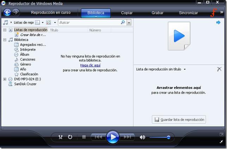Viewport: 227px width, 149px height.
Task: Open the Clasificación view
Action: (x=29, y=74)
